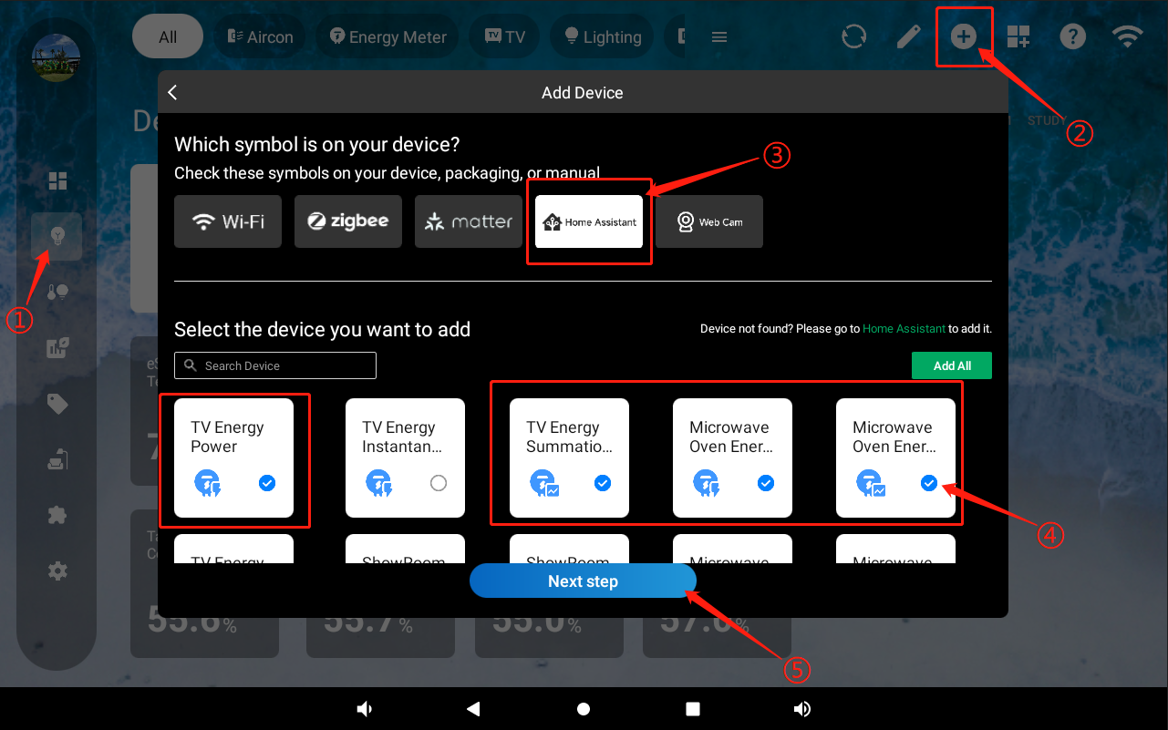The image size is (1168, 730).
Task: Choose the zigbee symbol option
Action: click(x=347, y=221)
